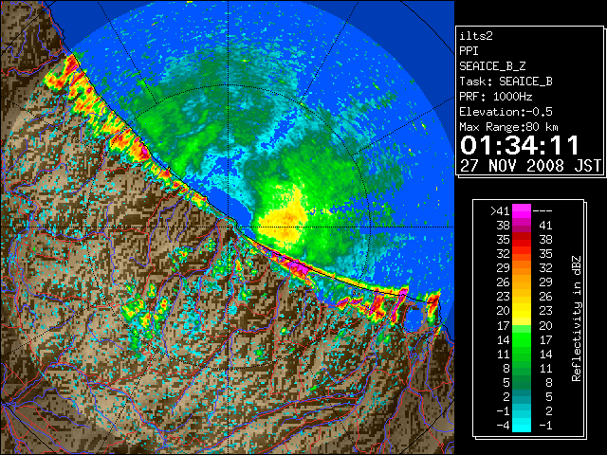Click the 'Max Range:80 km' label
This screenshot has height=455, width=607.
tap(508, 127)
